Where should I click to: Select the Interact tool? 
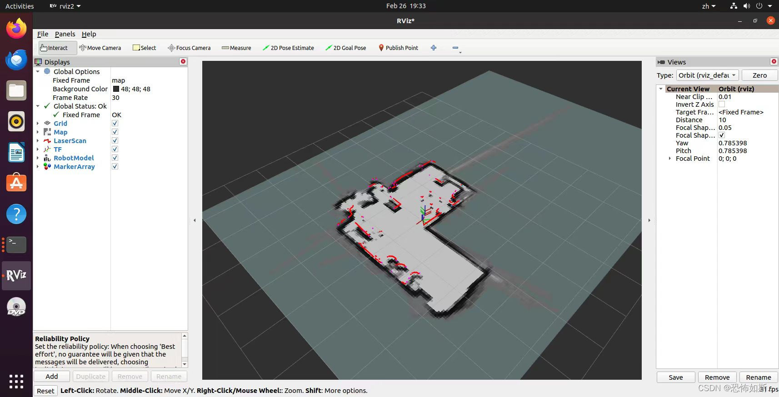(x=58, y=48)
